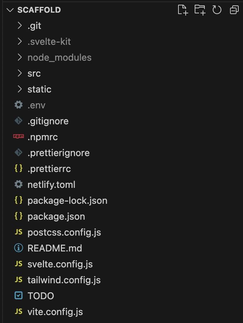
Task: Expand the .git folder
Action: point(20,26)
